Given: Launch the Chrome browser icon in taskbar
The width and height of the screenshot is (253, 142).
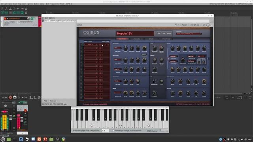Looking at the screenshot, I should click(63, 139).
